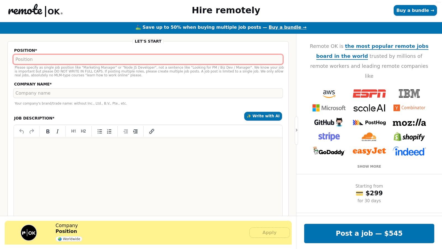
Task: Focus the Position input field
Action: [148, 59]
